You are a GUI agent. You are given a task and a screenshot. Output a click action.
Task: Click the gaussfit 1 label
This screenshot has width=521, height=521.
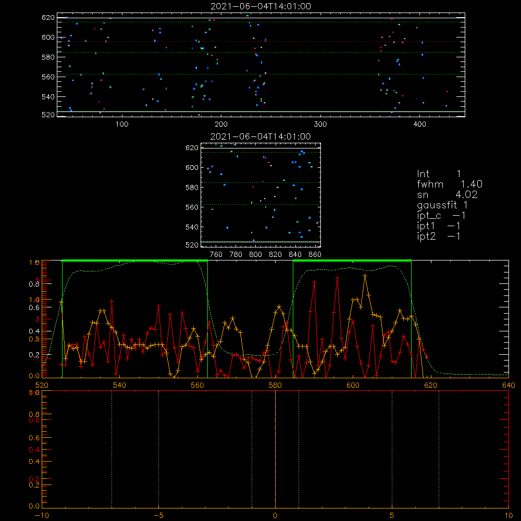click(x=442, y=205)
